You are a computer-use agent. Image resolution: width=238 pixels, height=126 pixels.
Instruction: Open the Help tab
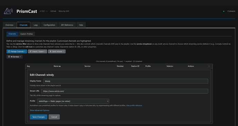coord(81,25)
